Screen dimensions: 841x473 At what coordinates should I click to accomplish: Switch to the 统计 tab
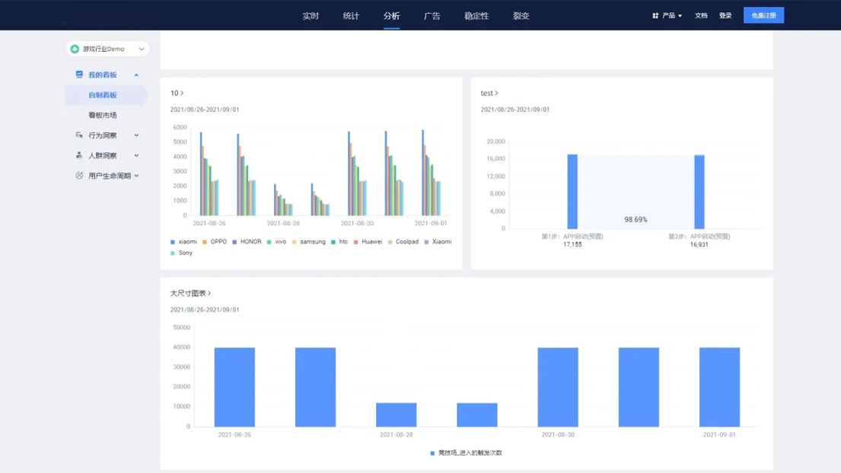pyautogui.click(x=351, y=16)
